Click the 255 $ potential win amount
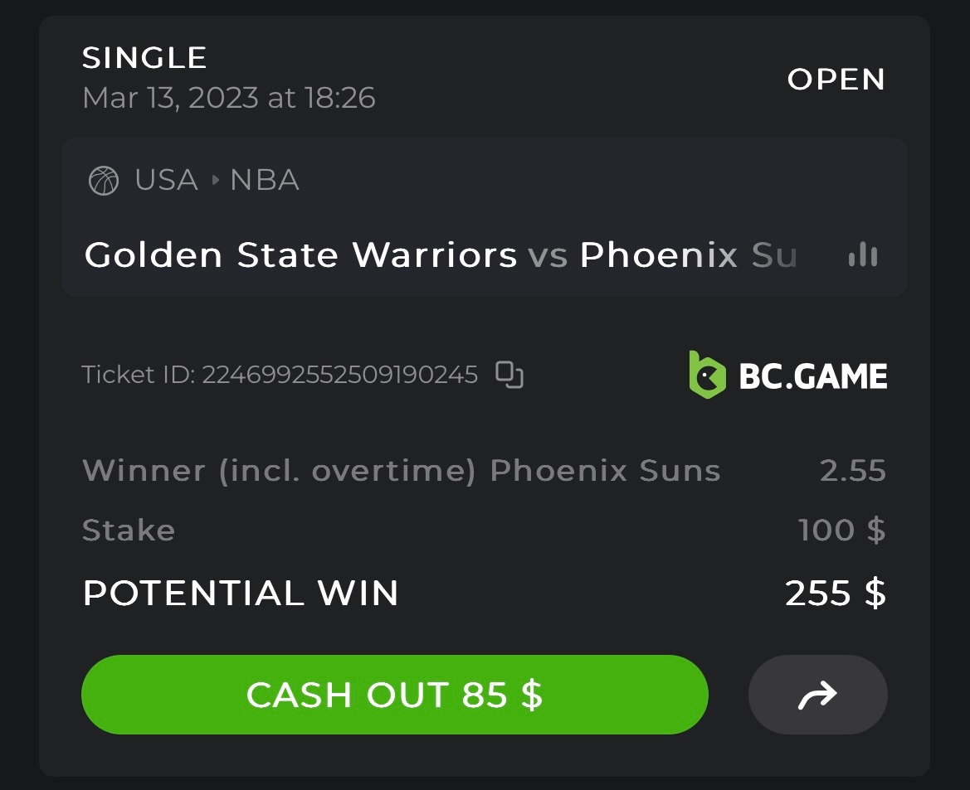 (835, 594)
